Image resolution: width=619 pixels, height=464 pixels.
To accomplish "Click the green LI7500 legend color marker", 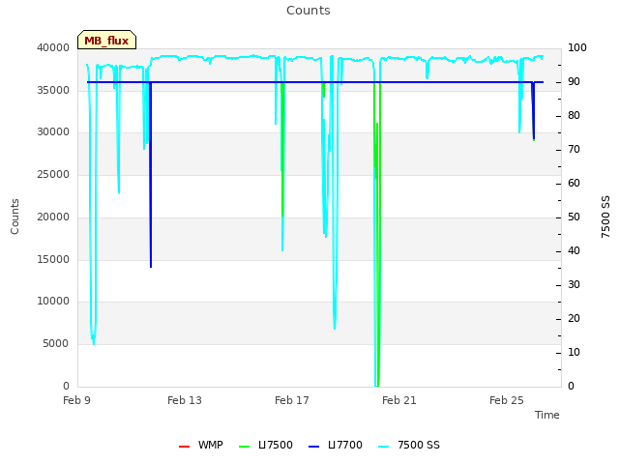I will coord(245,447).
